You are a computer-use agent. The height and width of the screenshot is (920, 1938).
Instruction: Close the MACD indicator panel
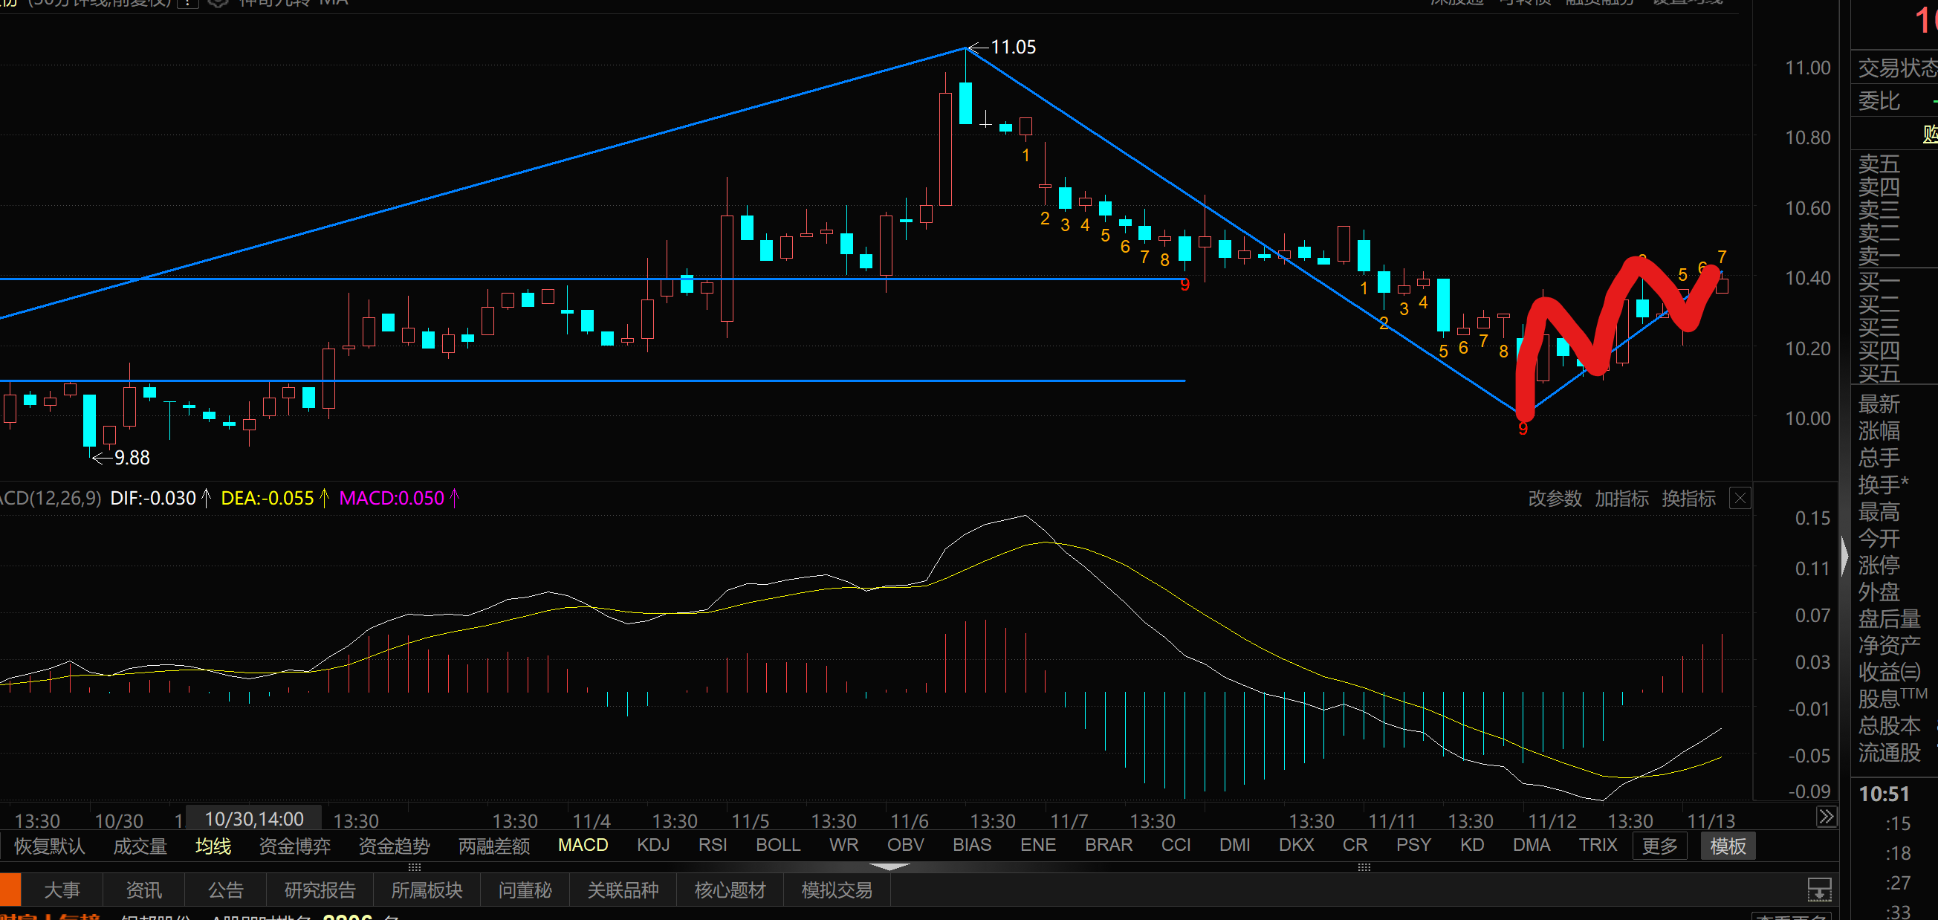(1740, 498)
